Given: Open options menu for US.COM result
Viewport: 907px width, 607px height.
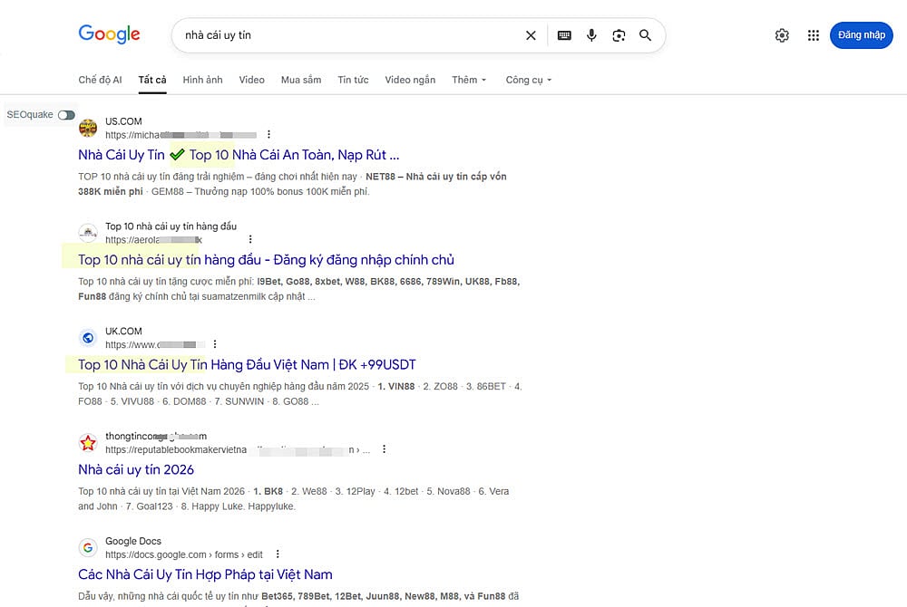Looking at the screenshot, I should (x=268, y=135).
